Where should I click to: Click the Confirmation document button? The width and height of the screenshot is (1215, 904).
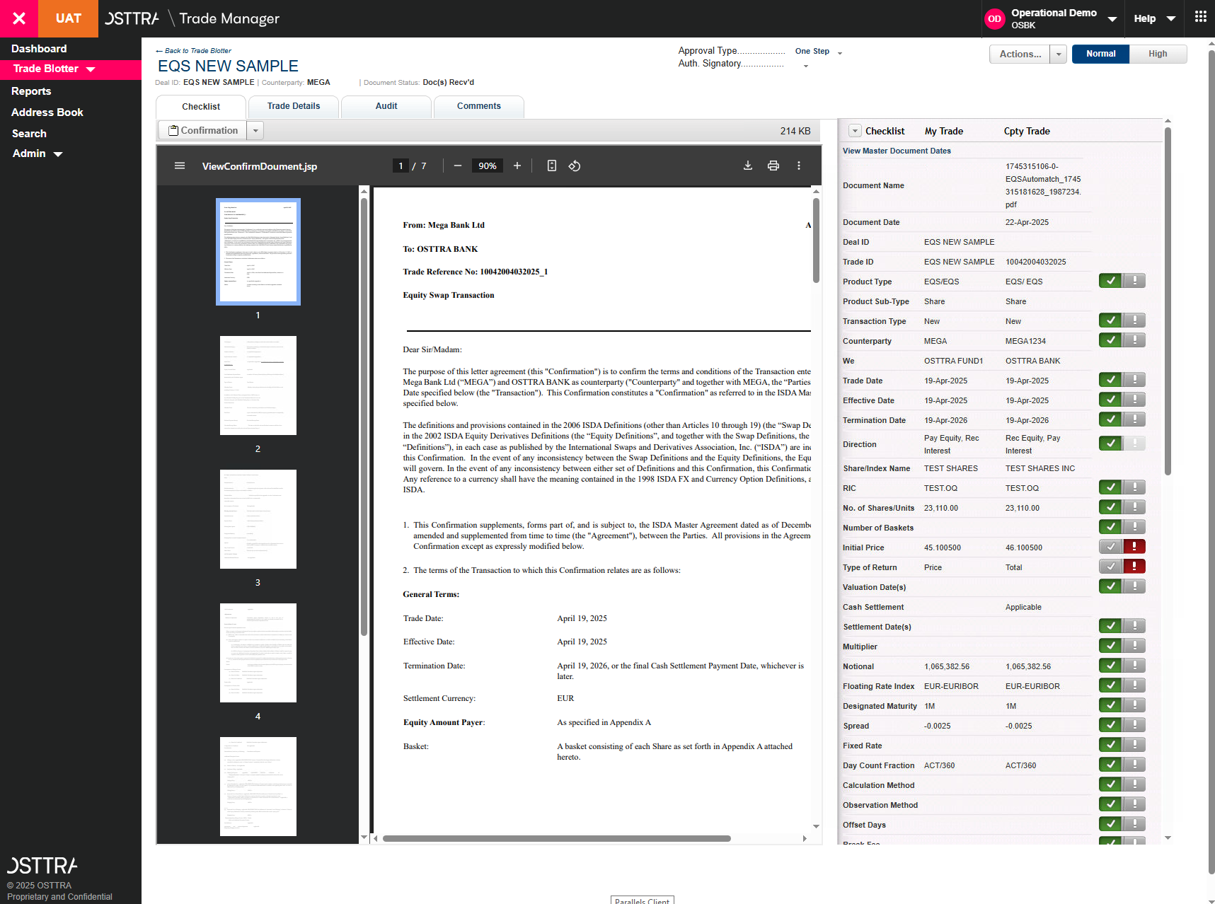(203, 130)
